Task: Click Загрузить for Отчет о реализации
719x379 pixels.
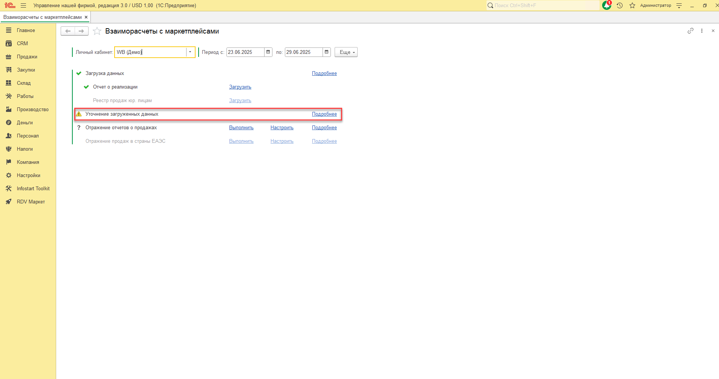Action: (x=240, y=87)
